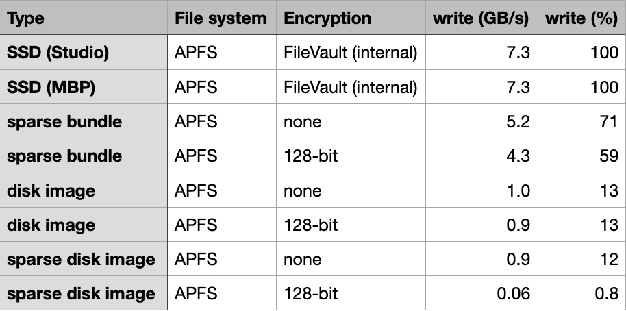The height and width of the screenshot is (311, 626).
Task: Select the SSD (Studio) row header
Action: (x=58, y=53)
